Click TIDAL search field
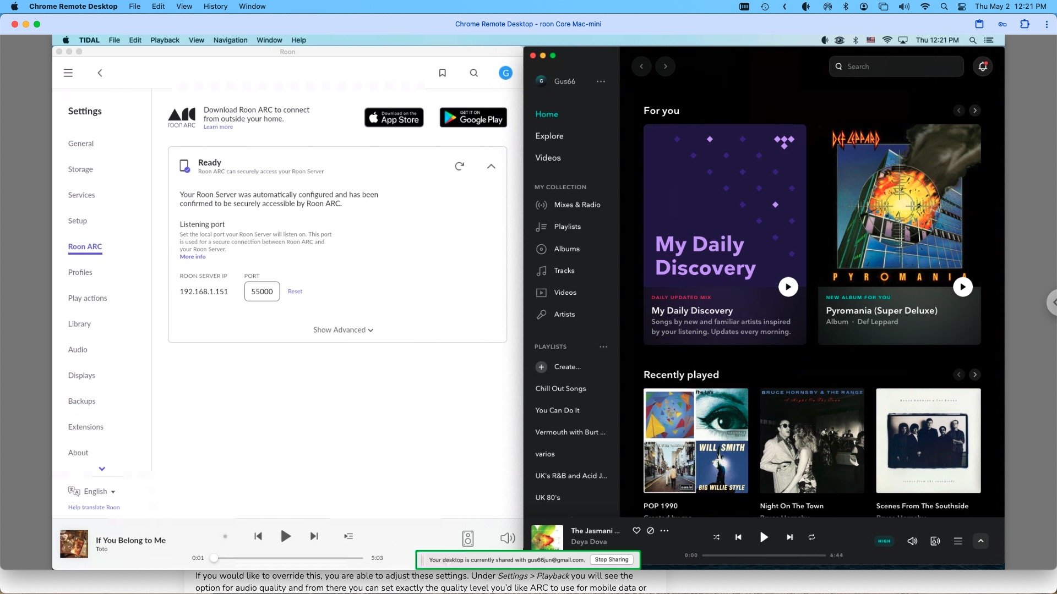Screen dimensions: 1057x594 (x=896, y=67)
